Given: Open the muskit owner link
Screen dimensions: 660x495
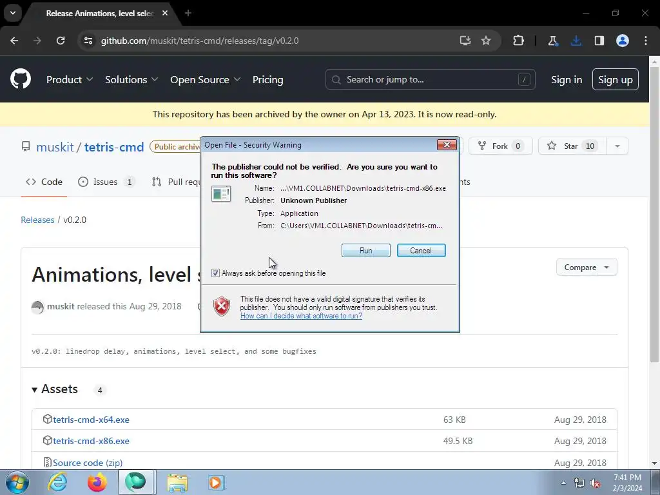Looking at the screenshot, I should [x=55, y=147].
